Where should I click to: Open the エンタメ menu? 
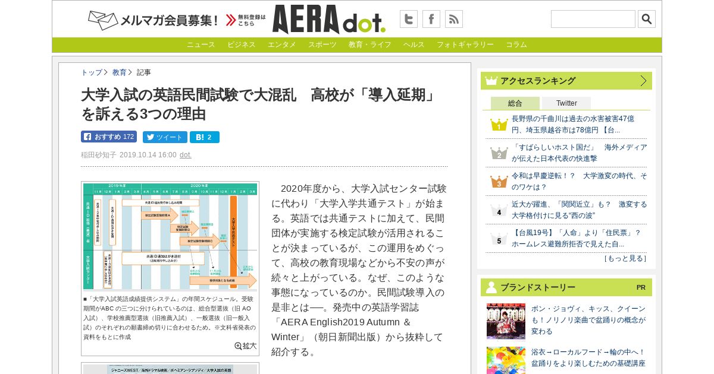[x=282, y=45]
